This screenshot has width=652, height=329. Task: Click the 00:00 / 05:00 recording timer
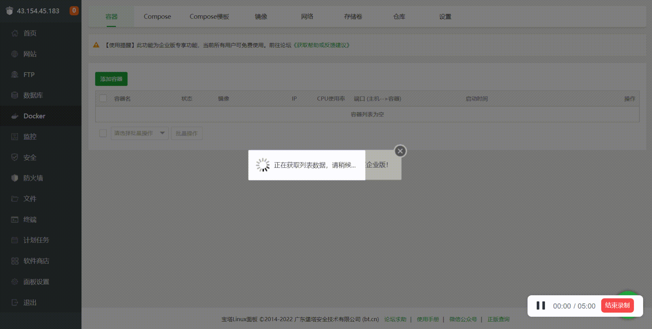[x=574, y=306]
